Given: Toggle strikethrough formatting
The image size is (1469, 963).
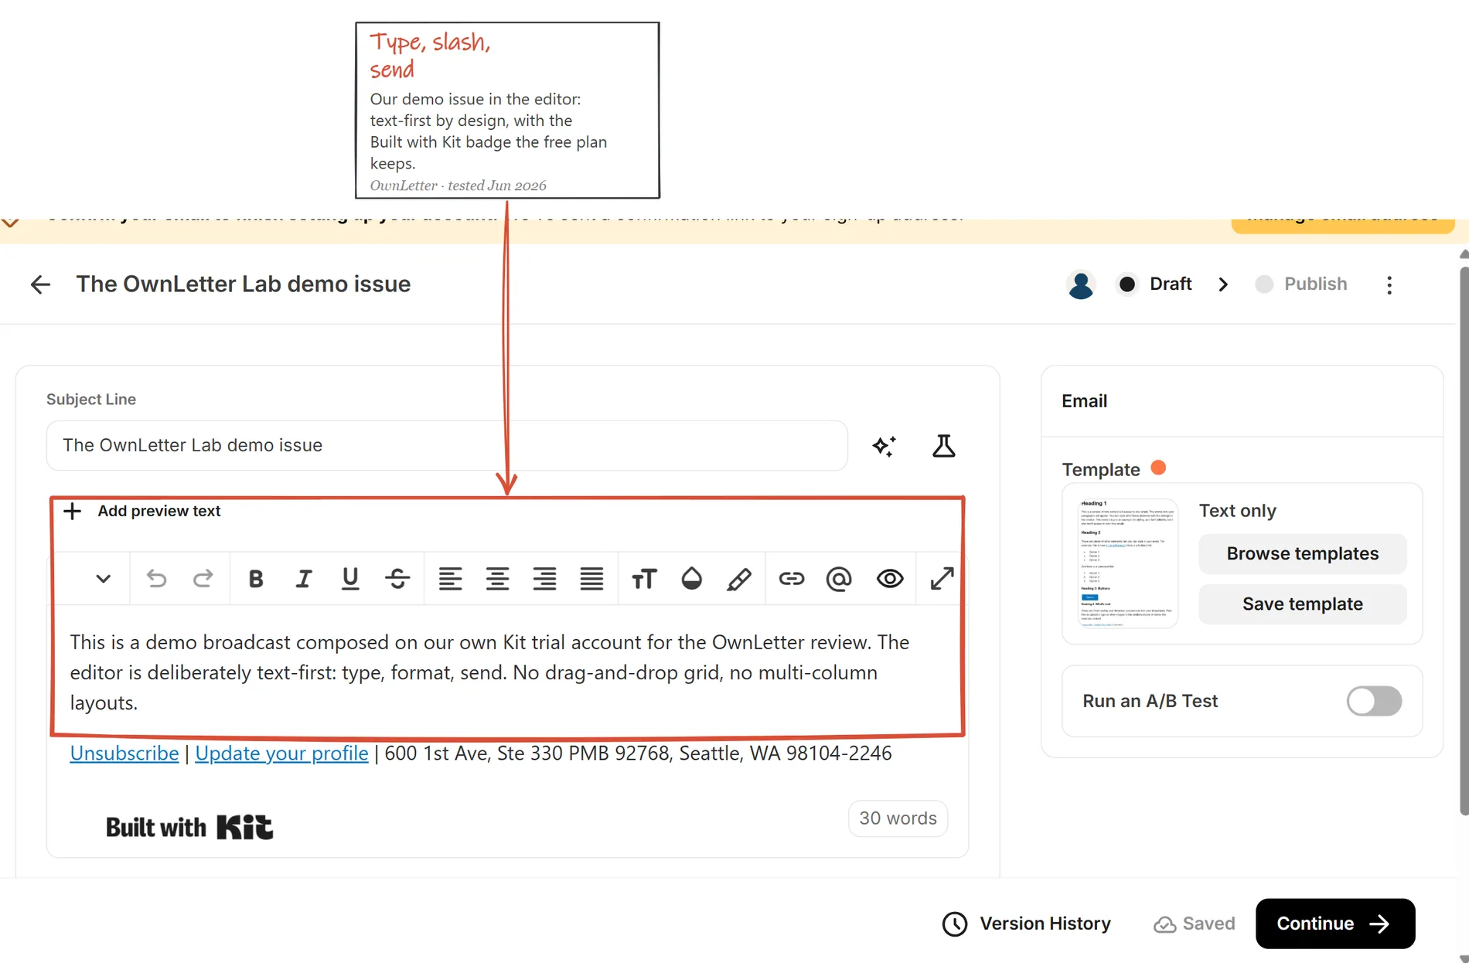Looking at the screenshot, I should (x=397, y=578).
